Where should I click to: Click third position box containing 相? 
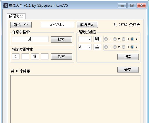tap(35, 56)
